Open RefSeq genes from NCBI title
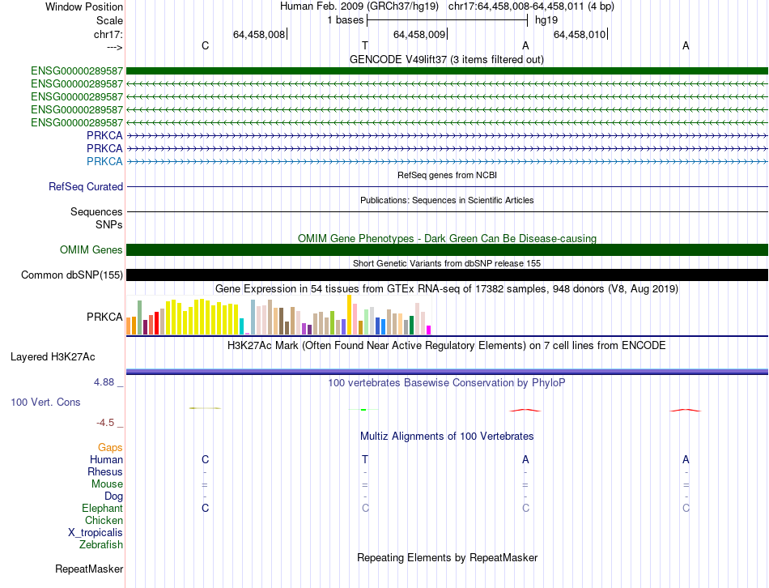 pyautogui.click(x=447, y=175)
